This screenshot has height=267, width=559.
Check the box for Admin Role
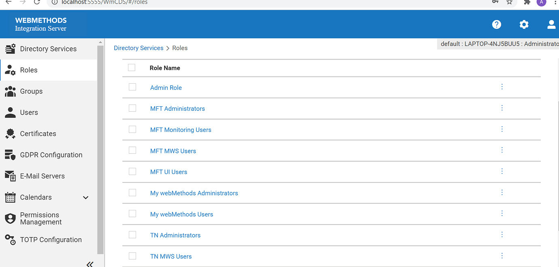(x=132, y=87)
